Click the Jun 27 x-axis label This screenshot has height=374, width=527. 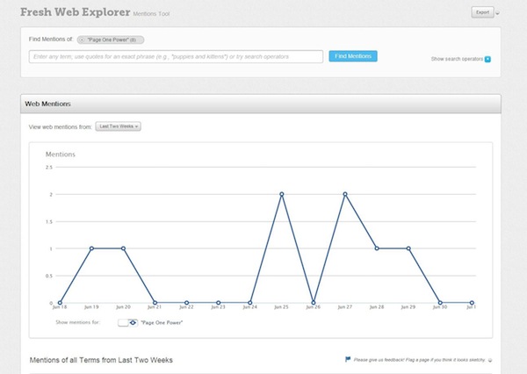click(345, 307)
